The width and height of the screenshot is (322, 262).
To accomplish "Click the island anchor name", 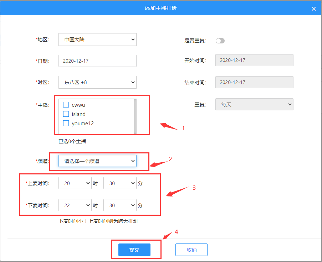I will [x=79, y=114].
